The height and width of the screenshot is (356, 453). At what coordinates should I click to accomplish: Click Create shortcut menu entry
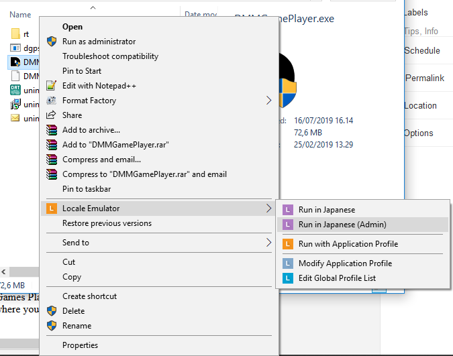coord(89,296)
